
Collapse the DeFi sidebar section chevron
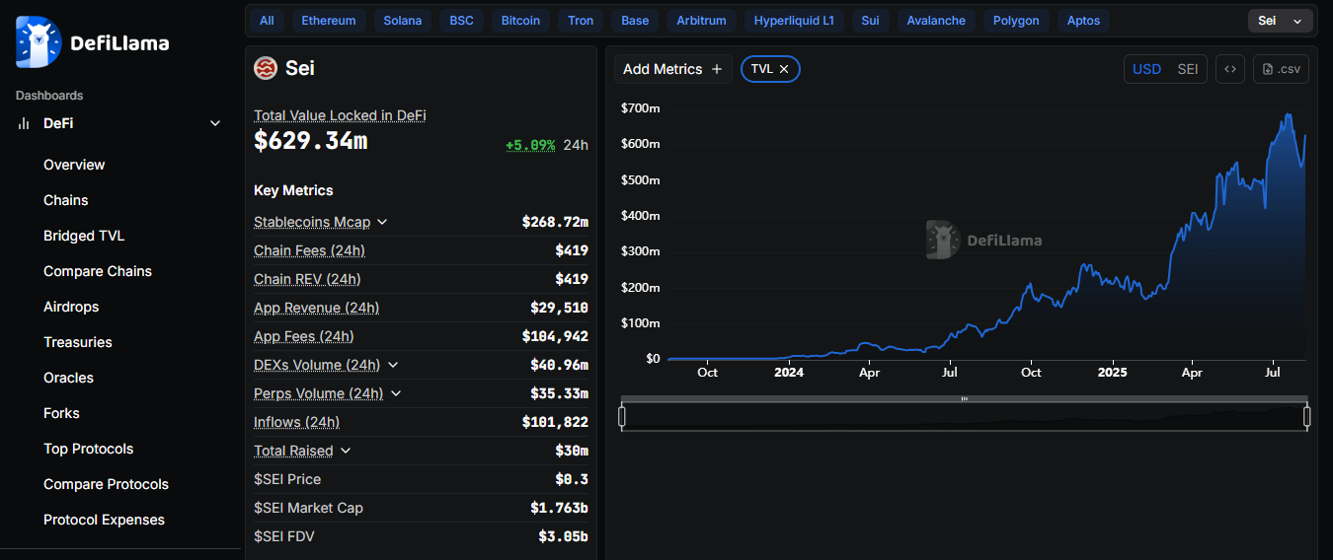[x=215, y=123]
